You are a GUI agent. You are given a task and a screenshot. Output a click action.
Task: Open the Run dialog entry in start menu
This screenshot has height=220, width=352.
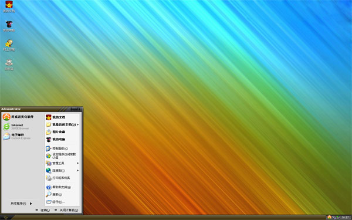point(55,202)
